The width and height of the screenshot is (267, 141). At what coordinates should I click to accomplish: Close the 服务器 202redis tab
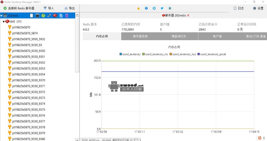188,15
